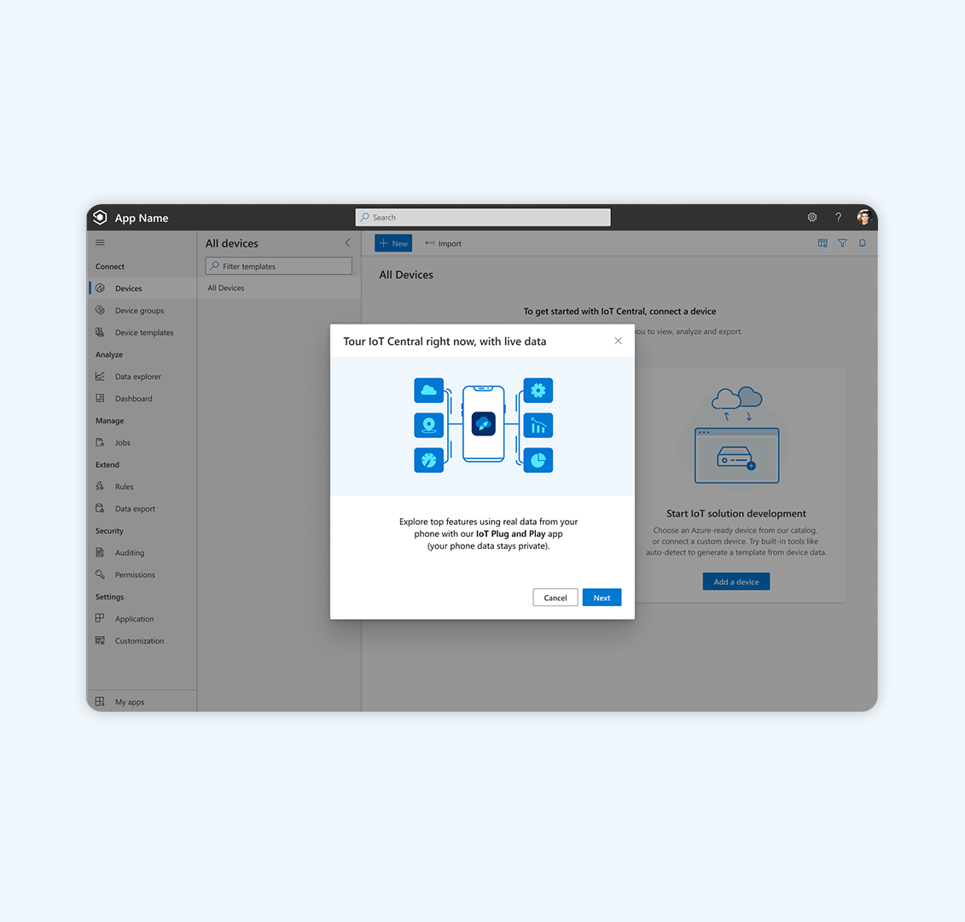
Task: Open Jobs in sidebar
Action: (x=142, y=442)
